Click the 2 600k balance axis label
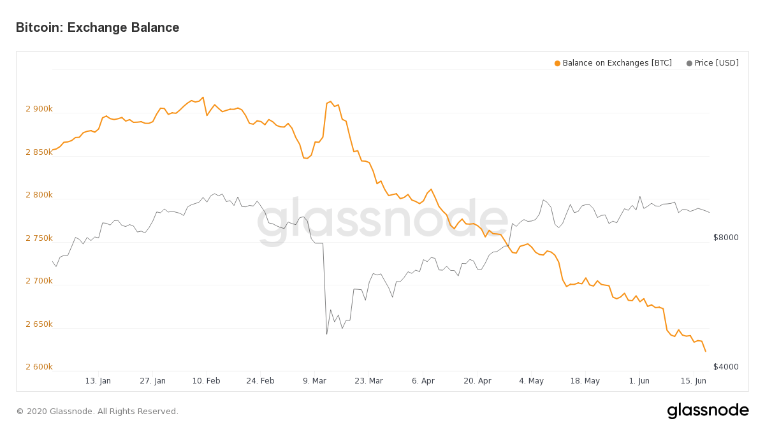This screenshot has height=430, width=765. point(39,367)
